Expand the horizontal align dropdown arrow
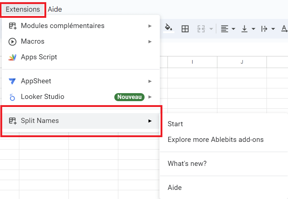The image size is (288, 199). click(x=233, y=29)
